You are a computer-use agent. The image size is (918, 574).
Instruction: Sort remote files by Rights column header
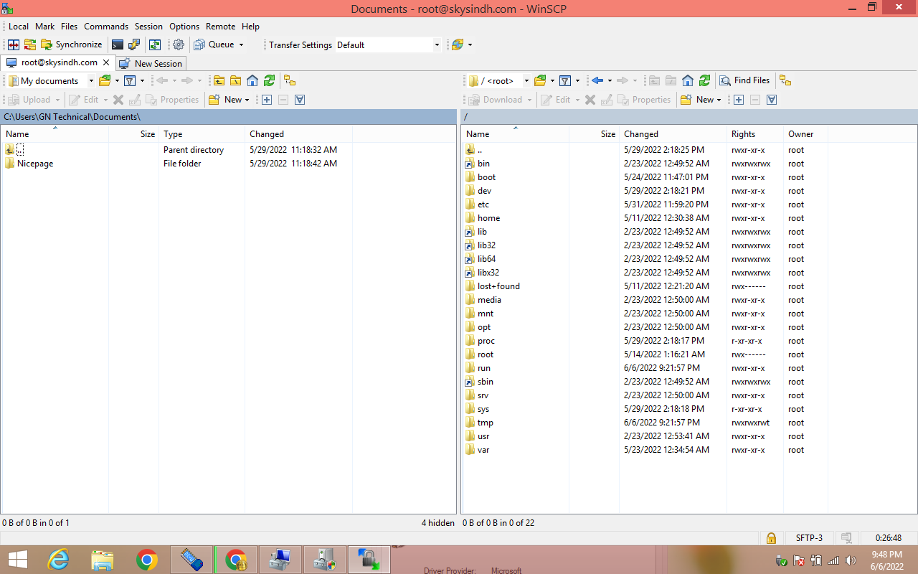click(754, 134)
